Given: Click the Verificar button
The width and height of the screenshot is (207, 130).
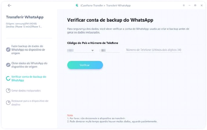Looking at the screenshot, I should [x=85, y=65].
